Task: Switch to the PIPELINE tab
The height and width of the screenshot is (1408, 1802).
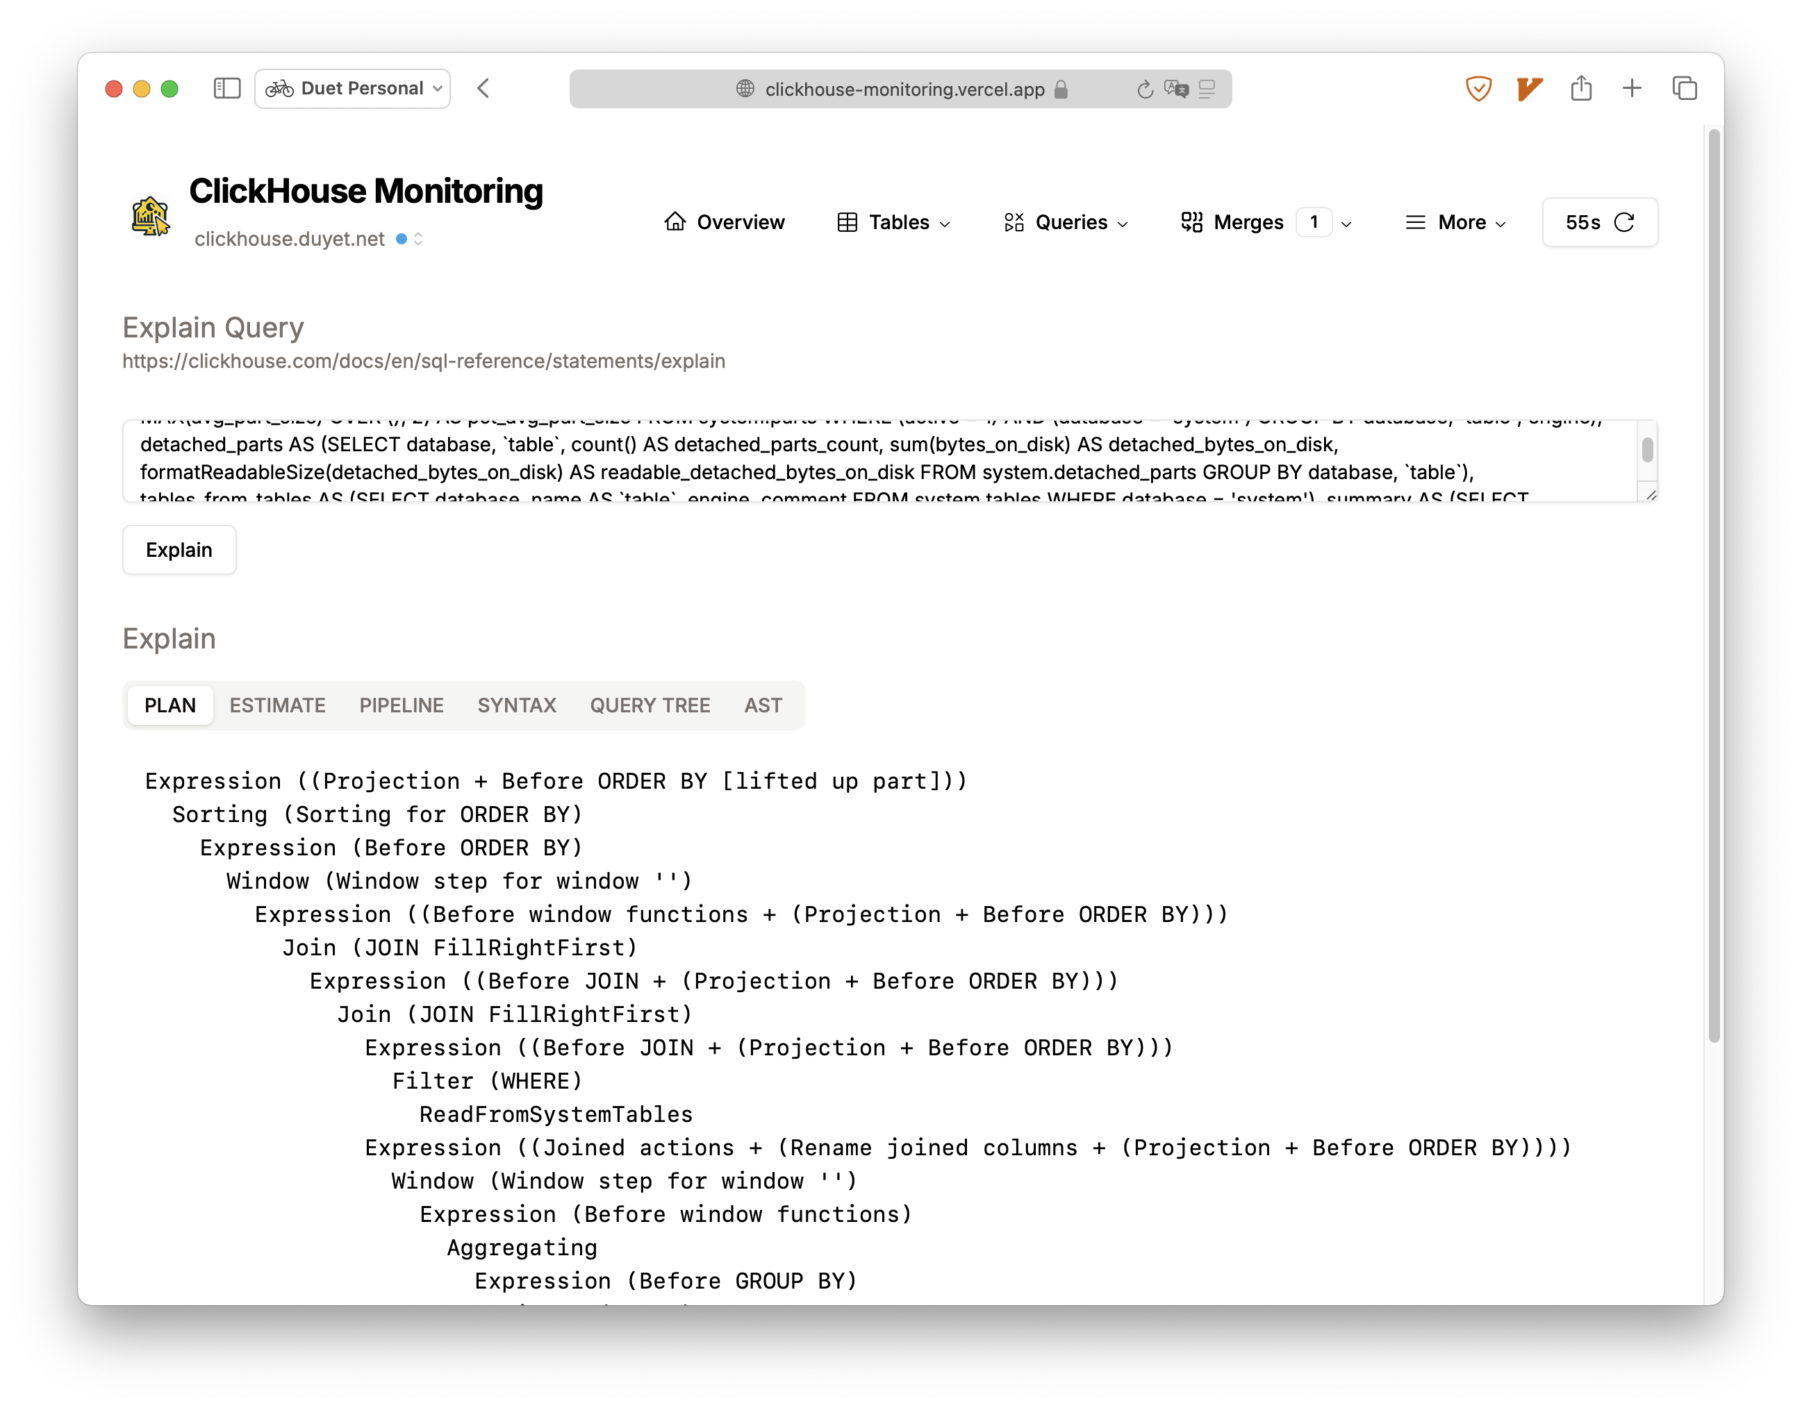Action: click(401, 705)
